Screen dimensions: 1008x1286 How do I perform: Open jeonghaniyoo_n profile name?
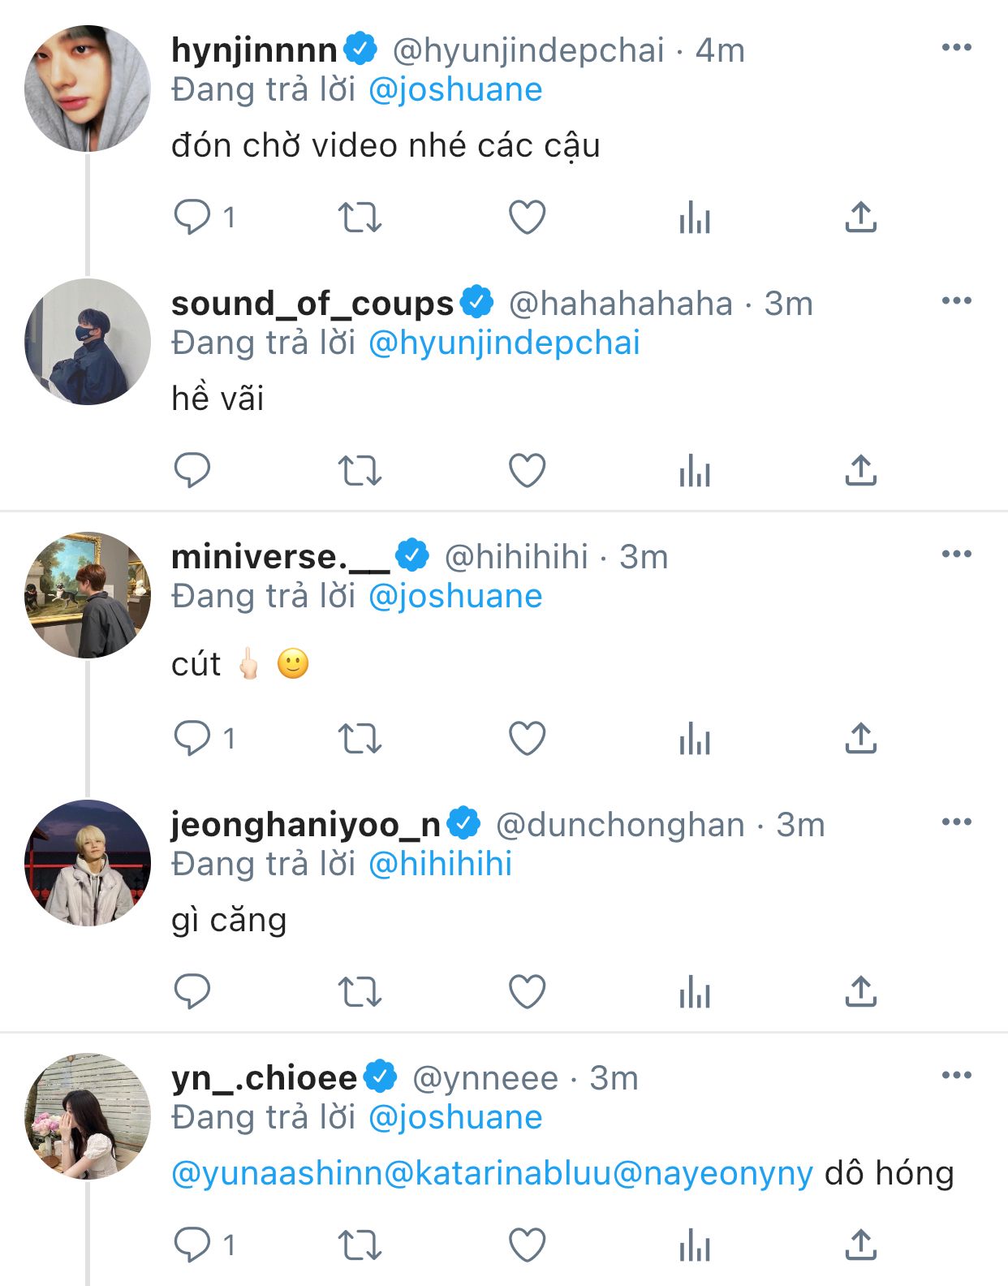(306, 825)
